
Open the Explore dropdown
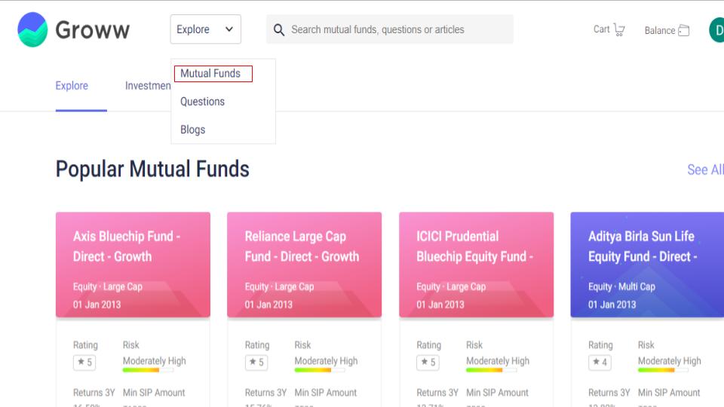[205, 29]
